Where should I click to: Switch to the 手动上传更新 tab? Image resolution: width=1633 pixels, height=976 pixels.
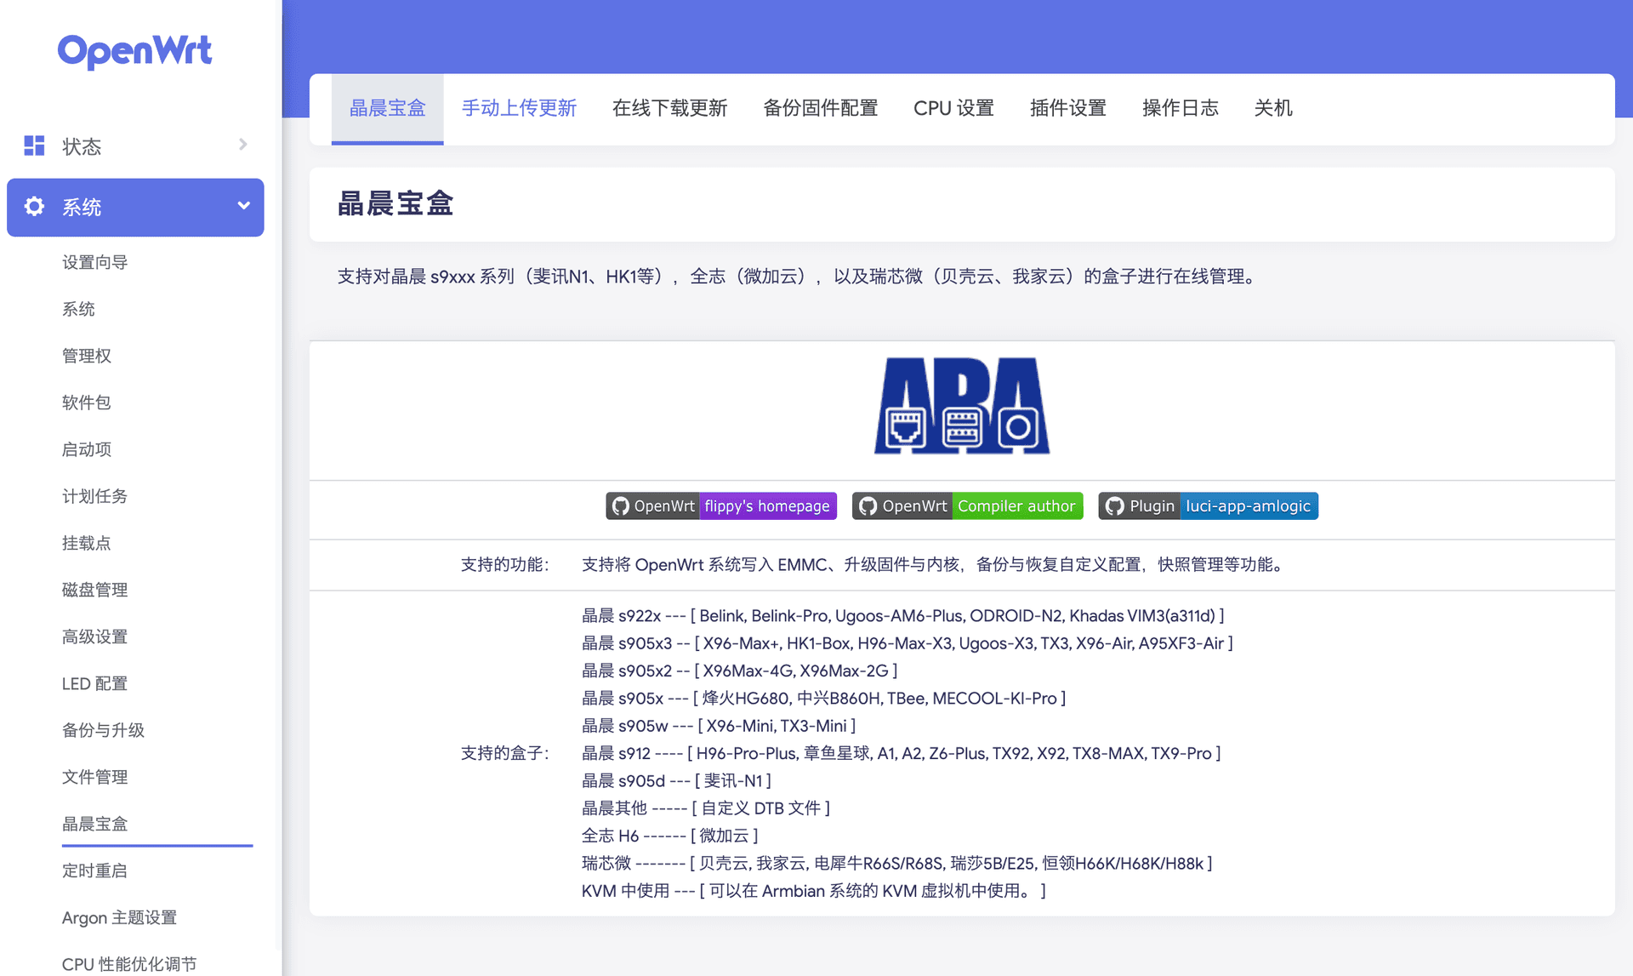[519, 108]
